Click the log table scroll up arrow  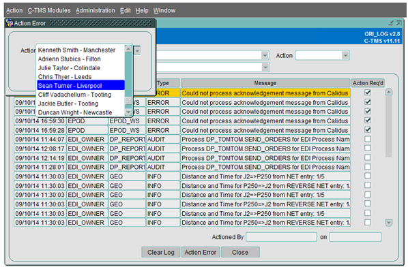click(x=388, y=92)
